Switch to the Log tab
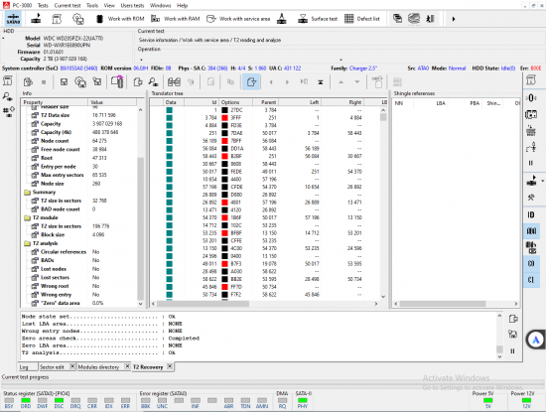546x412 pixels. (x=24, y=367)
